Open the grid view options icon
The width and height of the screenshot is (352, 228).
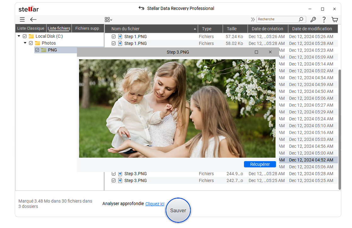108,20
